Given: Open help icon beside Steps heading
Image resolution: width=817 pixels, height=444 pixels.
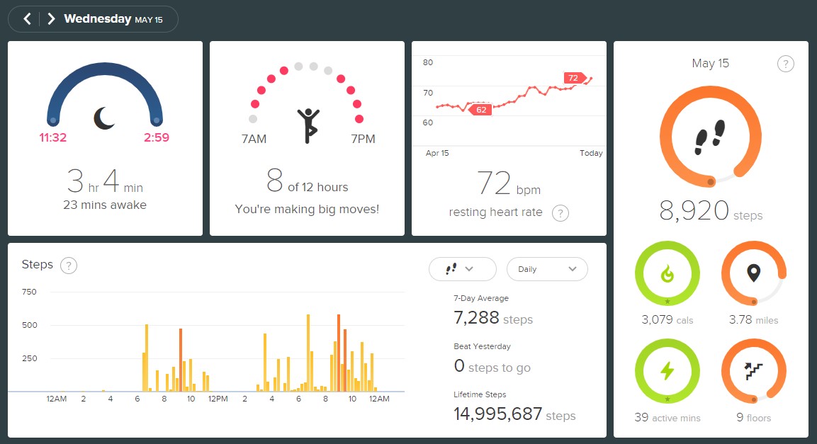Looking at the screenshot, I should [x=68, y=266].
